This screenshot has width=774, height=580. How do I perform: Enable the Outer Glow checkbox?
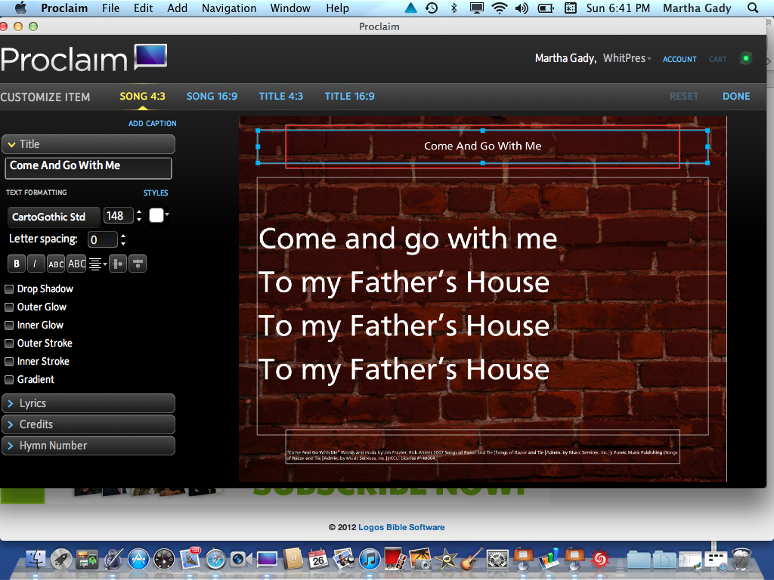(9, 307)
